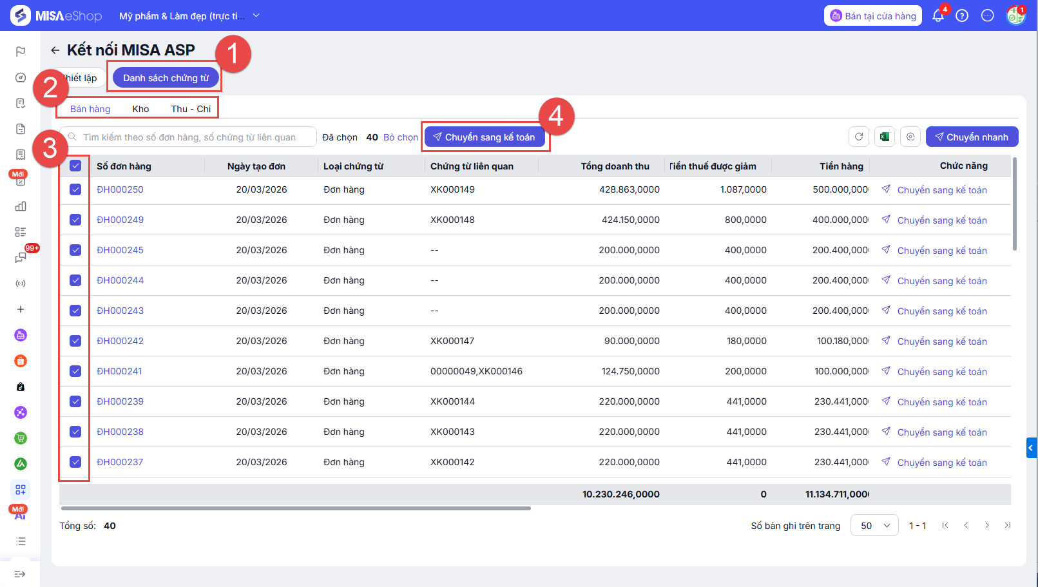This screenshot has width=1038, height=587.
Task: Export the list to Excel
Action: [x=885, y=137]
